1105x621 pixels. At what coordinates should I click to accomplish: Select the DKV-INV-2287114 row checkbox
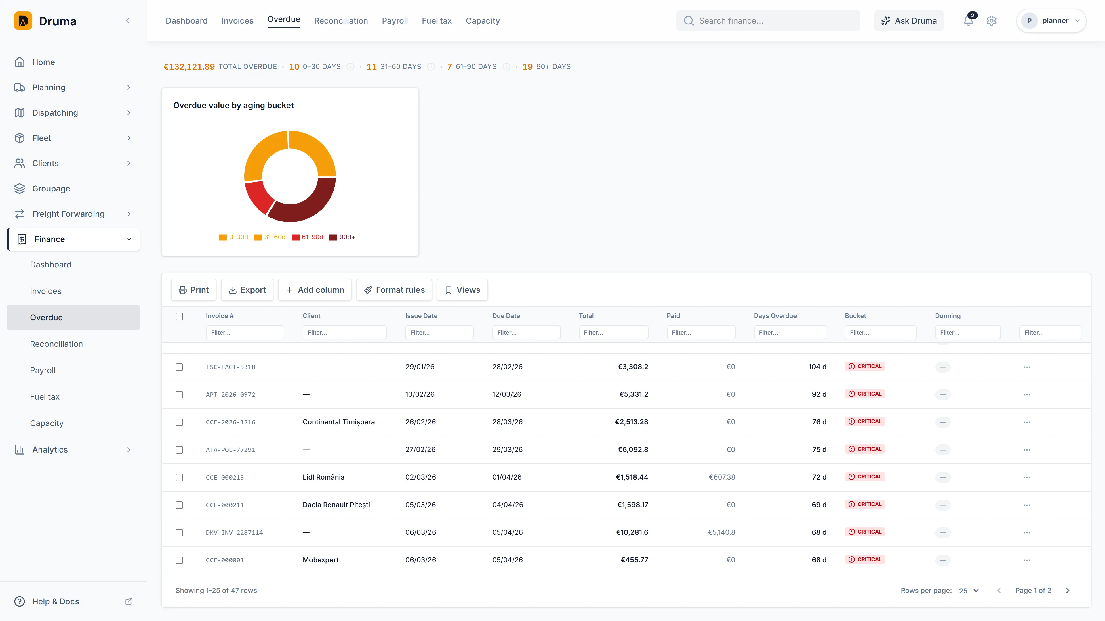tap(179, 533)
